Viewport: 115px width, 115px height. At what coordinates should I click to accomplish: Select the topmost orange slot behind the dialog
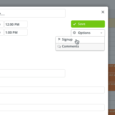click(x=112, y=68)
